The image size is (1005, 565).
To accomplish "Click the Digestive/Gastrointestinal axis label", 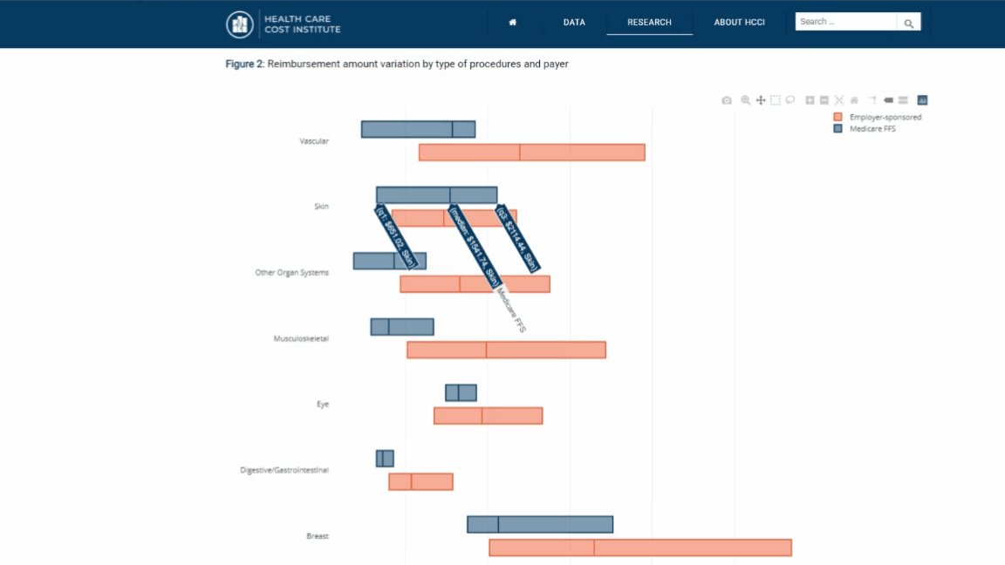I will coord(284,470).
